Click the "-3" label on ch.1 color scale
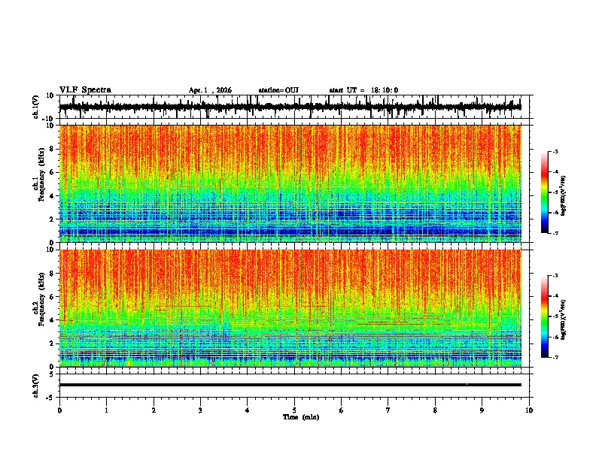Screen dimensions: 596x460 click(555, 151)
